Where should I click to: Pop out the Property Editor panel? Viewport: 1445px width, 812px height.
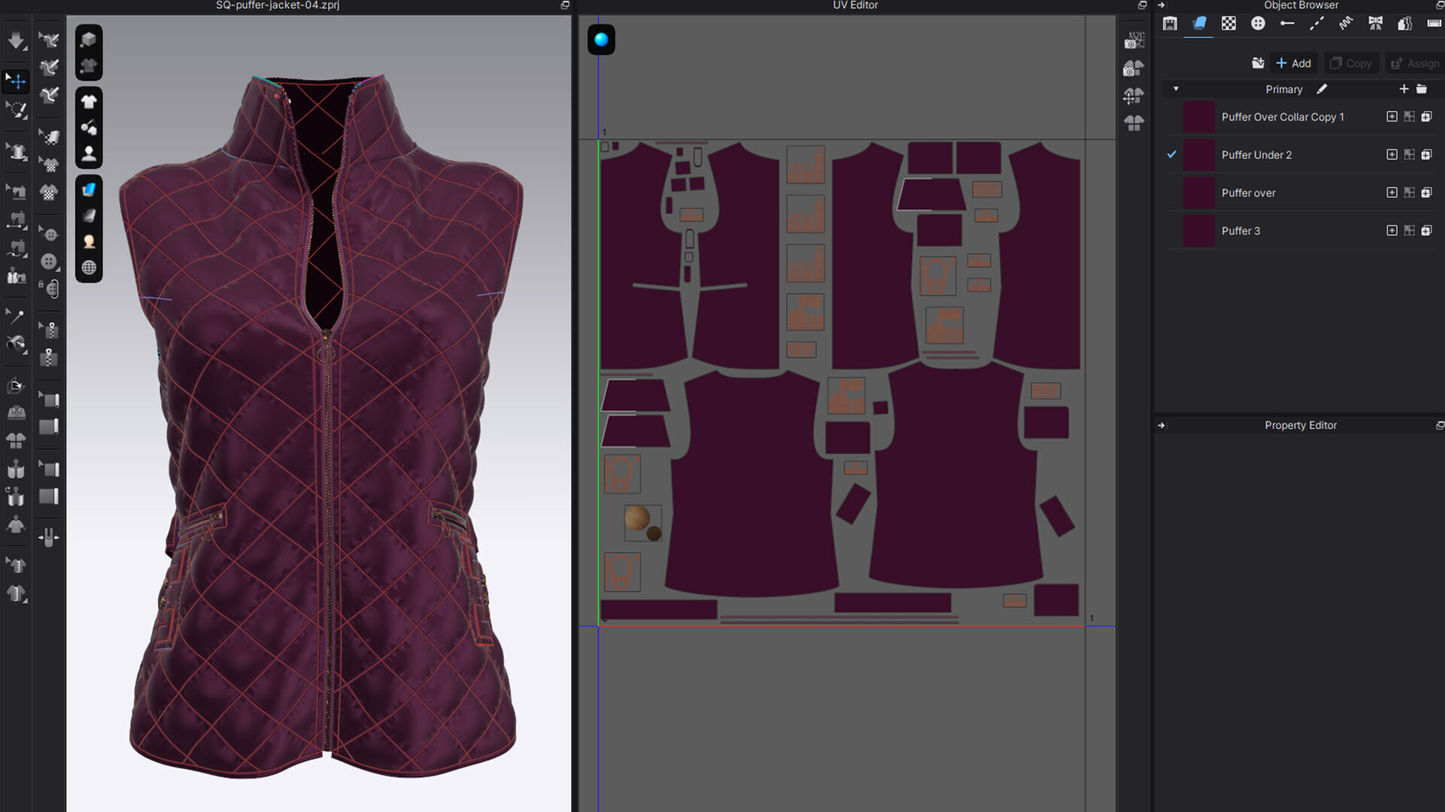pos(1440,426)
